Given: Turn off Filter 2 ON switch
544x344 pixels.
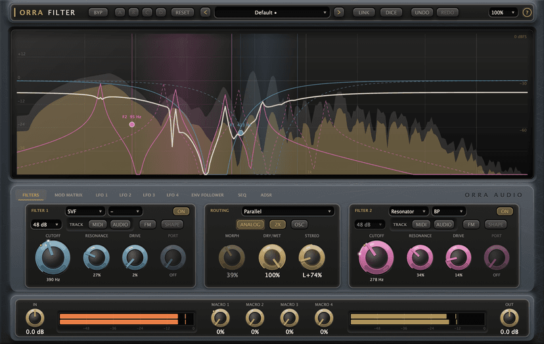Looking at the screenshot, I should (505, 211).
